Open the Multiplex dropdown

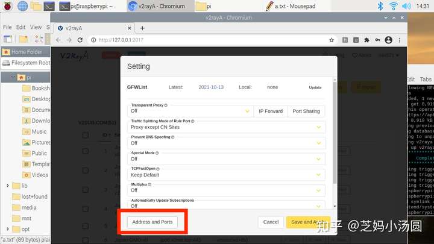pyautogui.click(x=227, y=190)
